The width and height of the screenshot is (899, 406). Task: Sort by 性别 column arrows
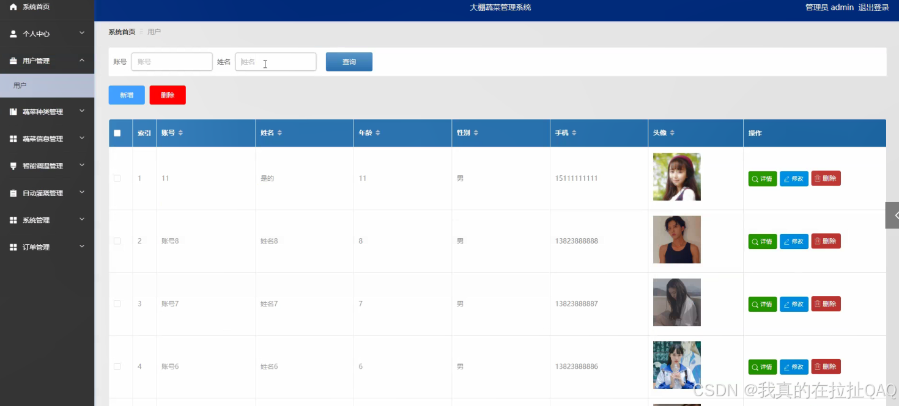tap(476, 133)
